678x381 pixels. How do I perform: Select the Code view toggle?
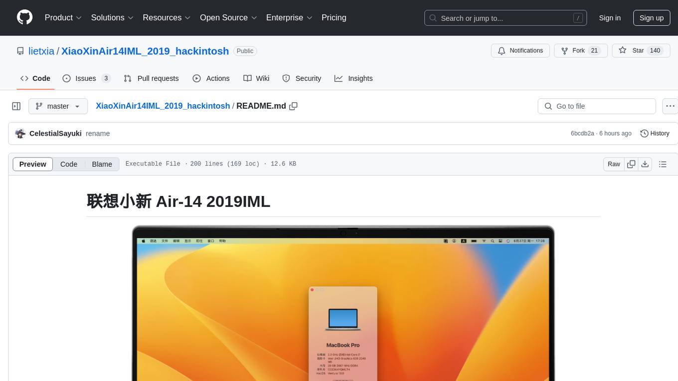69,164
